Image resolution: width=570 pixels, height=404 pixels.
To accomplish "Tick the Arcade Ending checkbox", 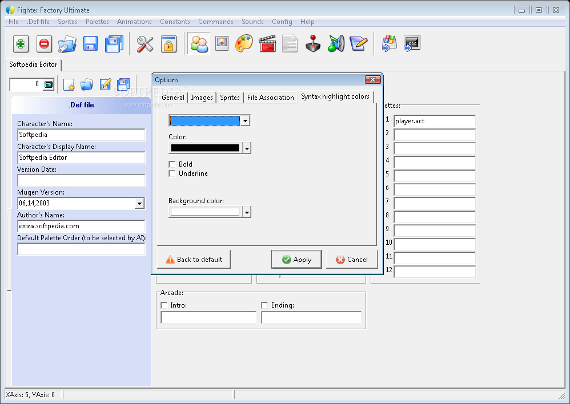I will (x=264, y=305).
